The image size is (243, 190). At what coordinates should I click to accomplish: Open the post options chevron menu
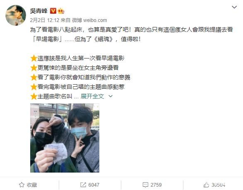coord(234,7)
